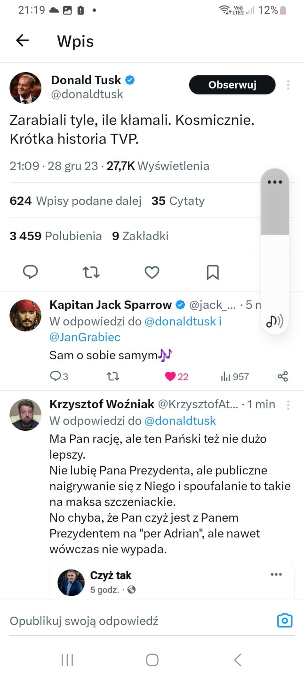The height and width of the screenshot is (678, 304).
Task: Bookmark Donald Tusk's post
Action: pyautogui.click(x=213, y=272)
